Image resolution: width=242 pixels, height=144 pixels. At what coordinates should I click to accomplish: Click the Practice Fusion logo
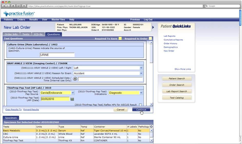pyautogui.click(x=19, y=14)
